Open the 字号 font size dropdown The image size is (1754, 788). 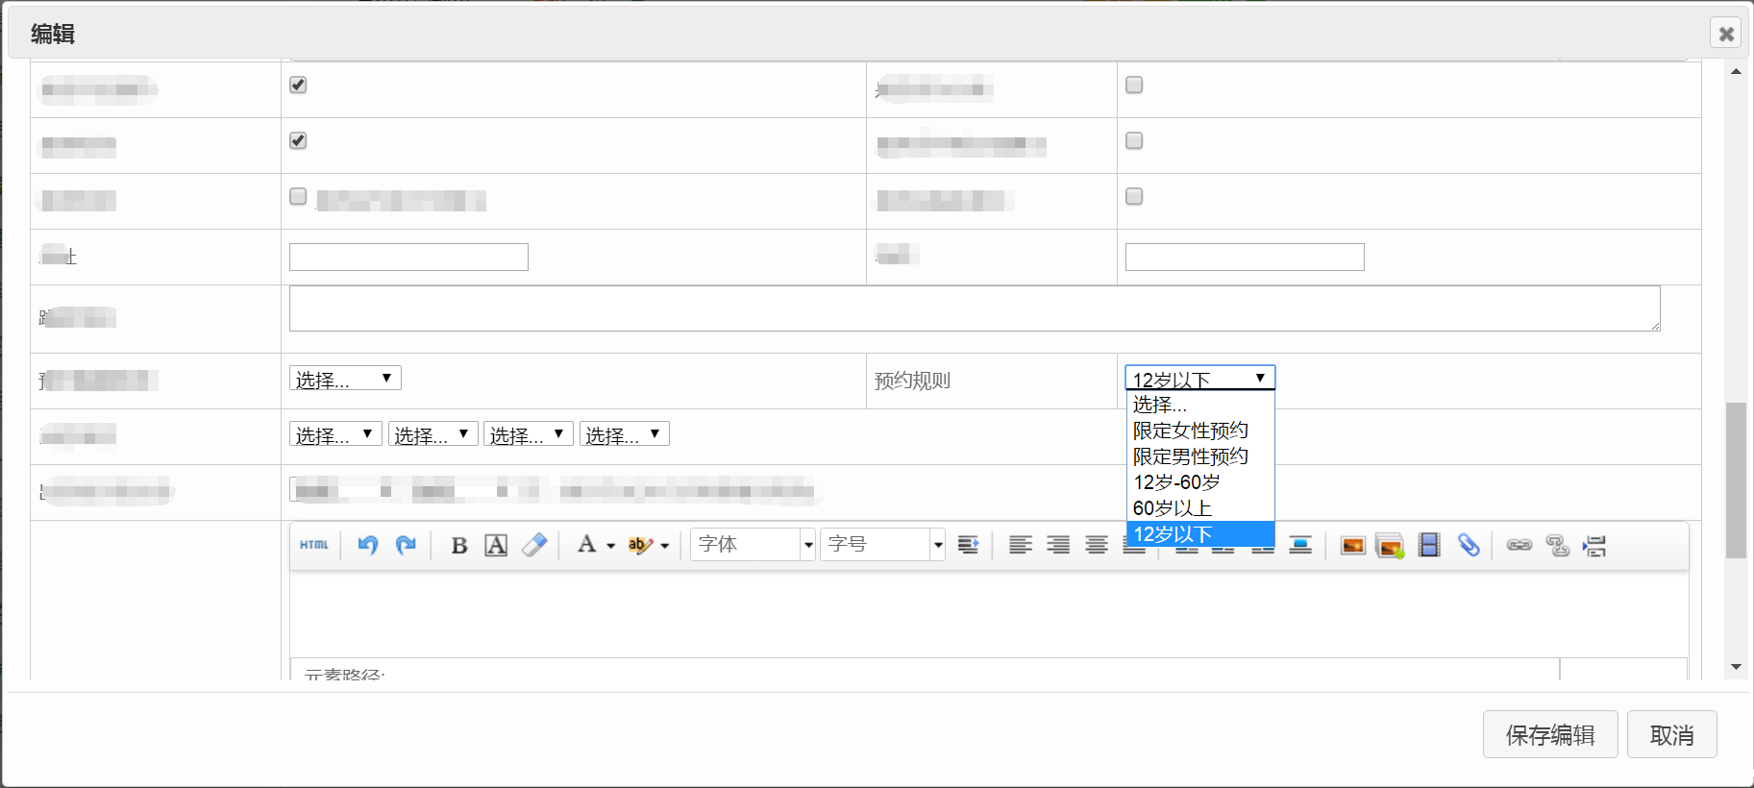[882, 545]
